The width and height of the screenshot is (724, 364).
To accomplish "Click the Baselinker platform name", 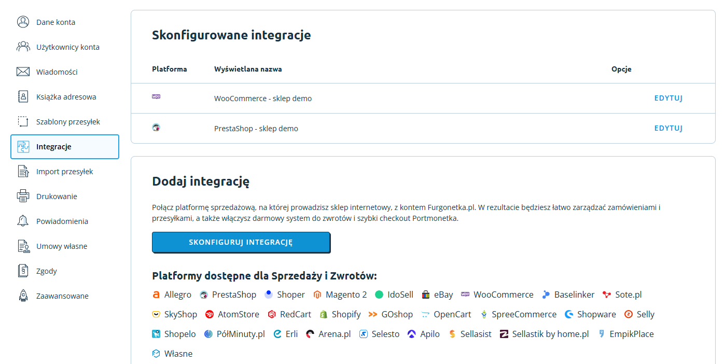I will coord(574,295).
